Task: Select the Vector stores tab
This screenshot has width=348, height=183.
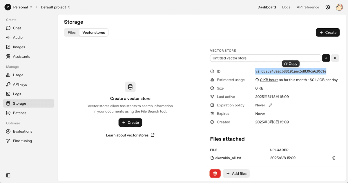Action: point(94,32)
